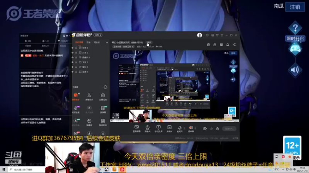Click the Windows Start button
309x173 pixels.
click(3, 170)
